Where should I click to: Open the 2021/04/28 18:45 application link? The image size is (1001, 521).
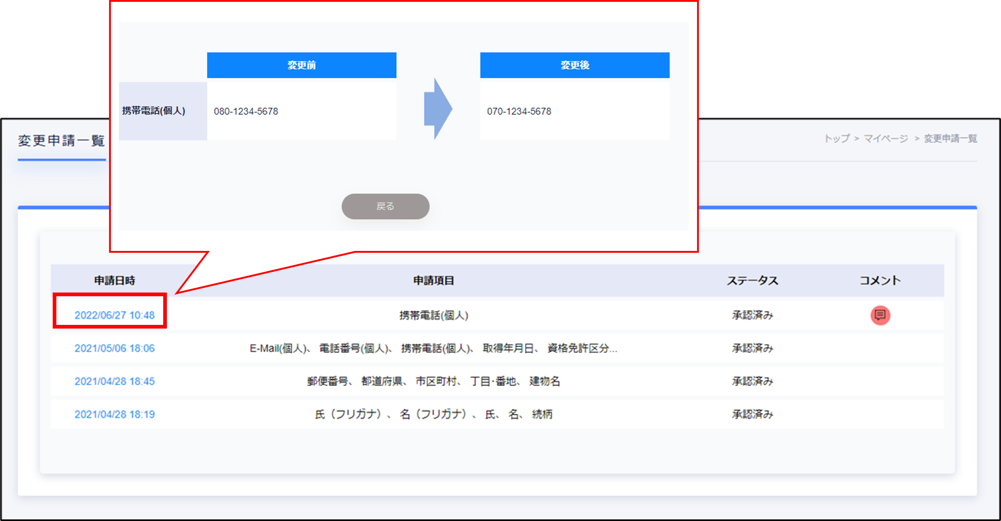114,381
